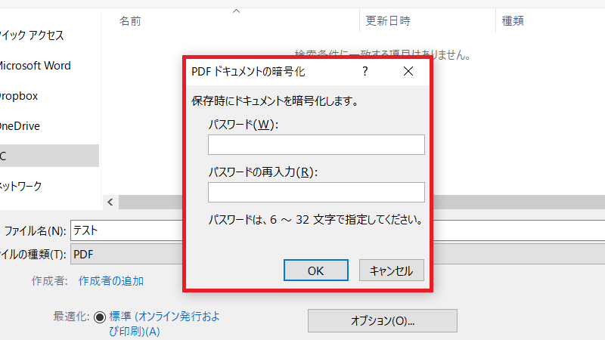The image size is (605, 340).
Task: Select the 標準 optimization radio button
Action: coord(100,317)
